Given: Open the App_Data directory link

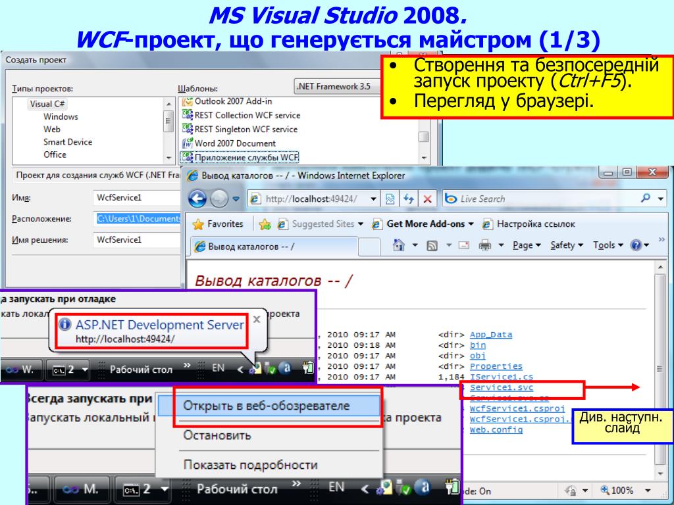Looking at the screenshot, I should click(491, 335).
